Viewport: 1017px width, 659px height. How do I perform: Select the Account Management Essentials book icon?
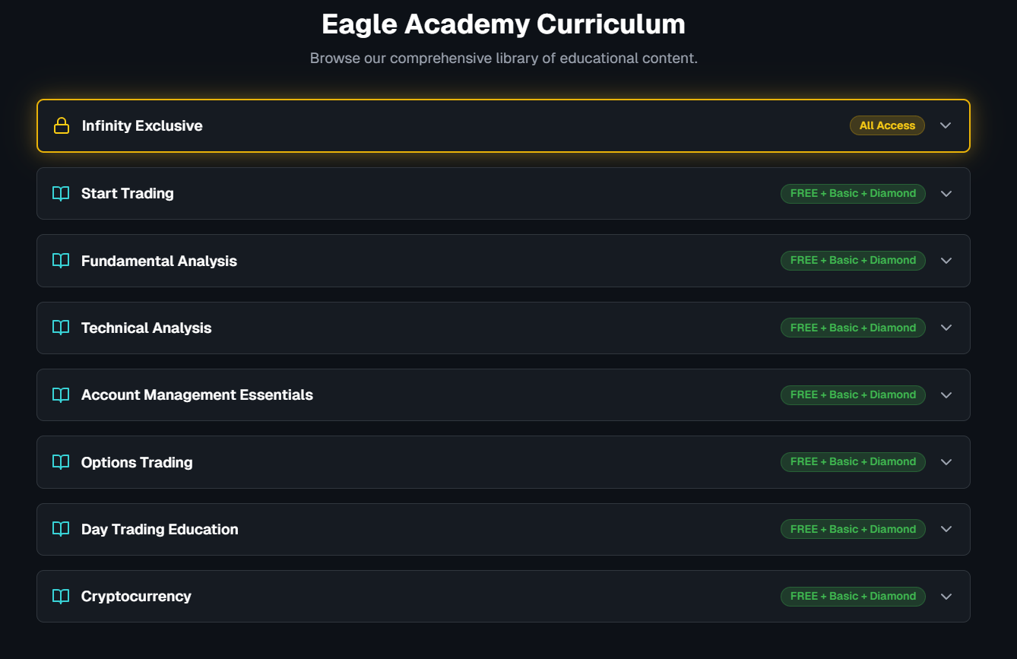point(60,394)
